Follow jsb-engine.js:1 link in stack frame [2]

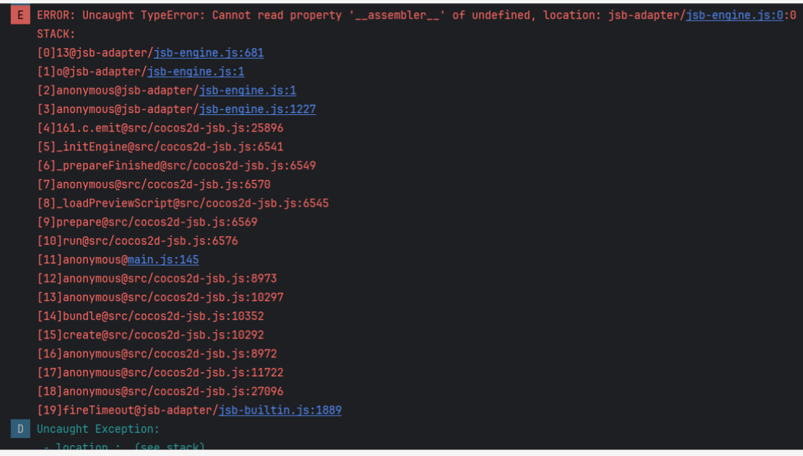tap(247, 91)
